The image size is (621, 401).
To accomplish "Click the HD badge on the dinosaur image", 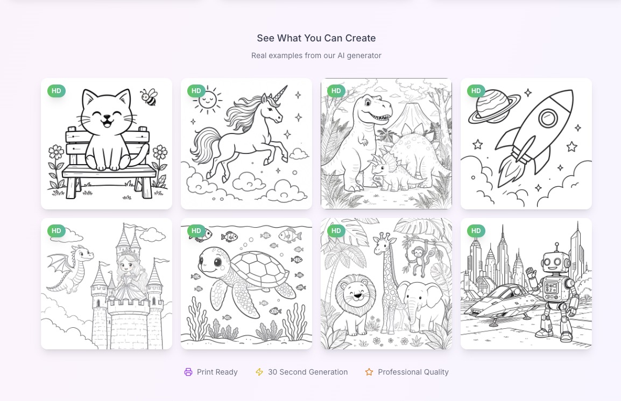I will coord(336,91).
